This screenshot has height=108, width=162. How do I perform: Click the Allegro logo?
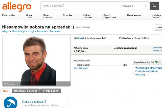[17, 7]
